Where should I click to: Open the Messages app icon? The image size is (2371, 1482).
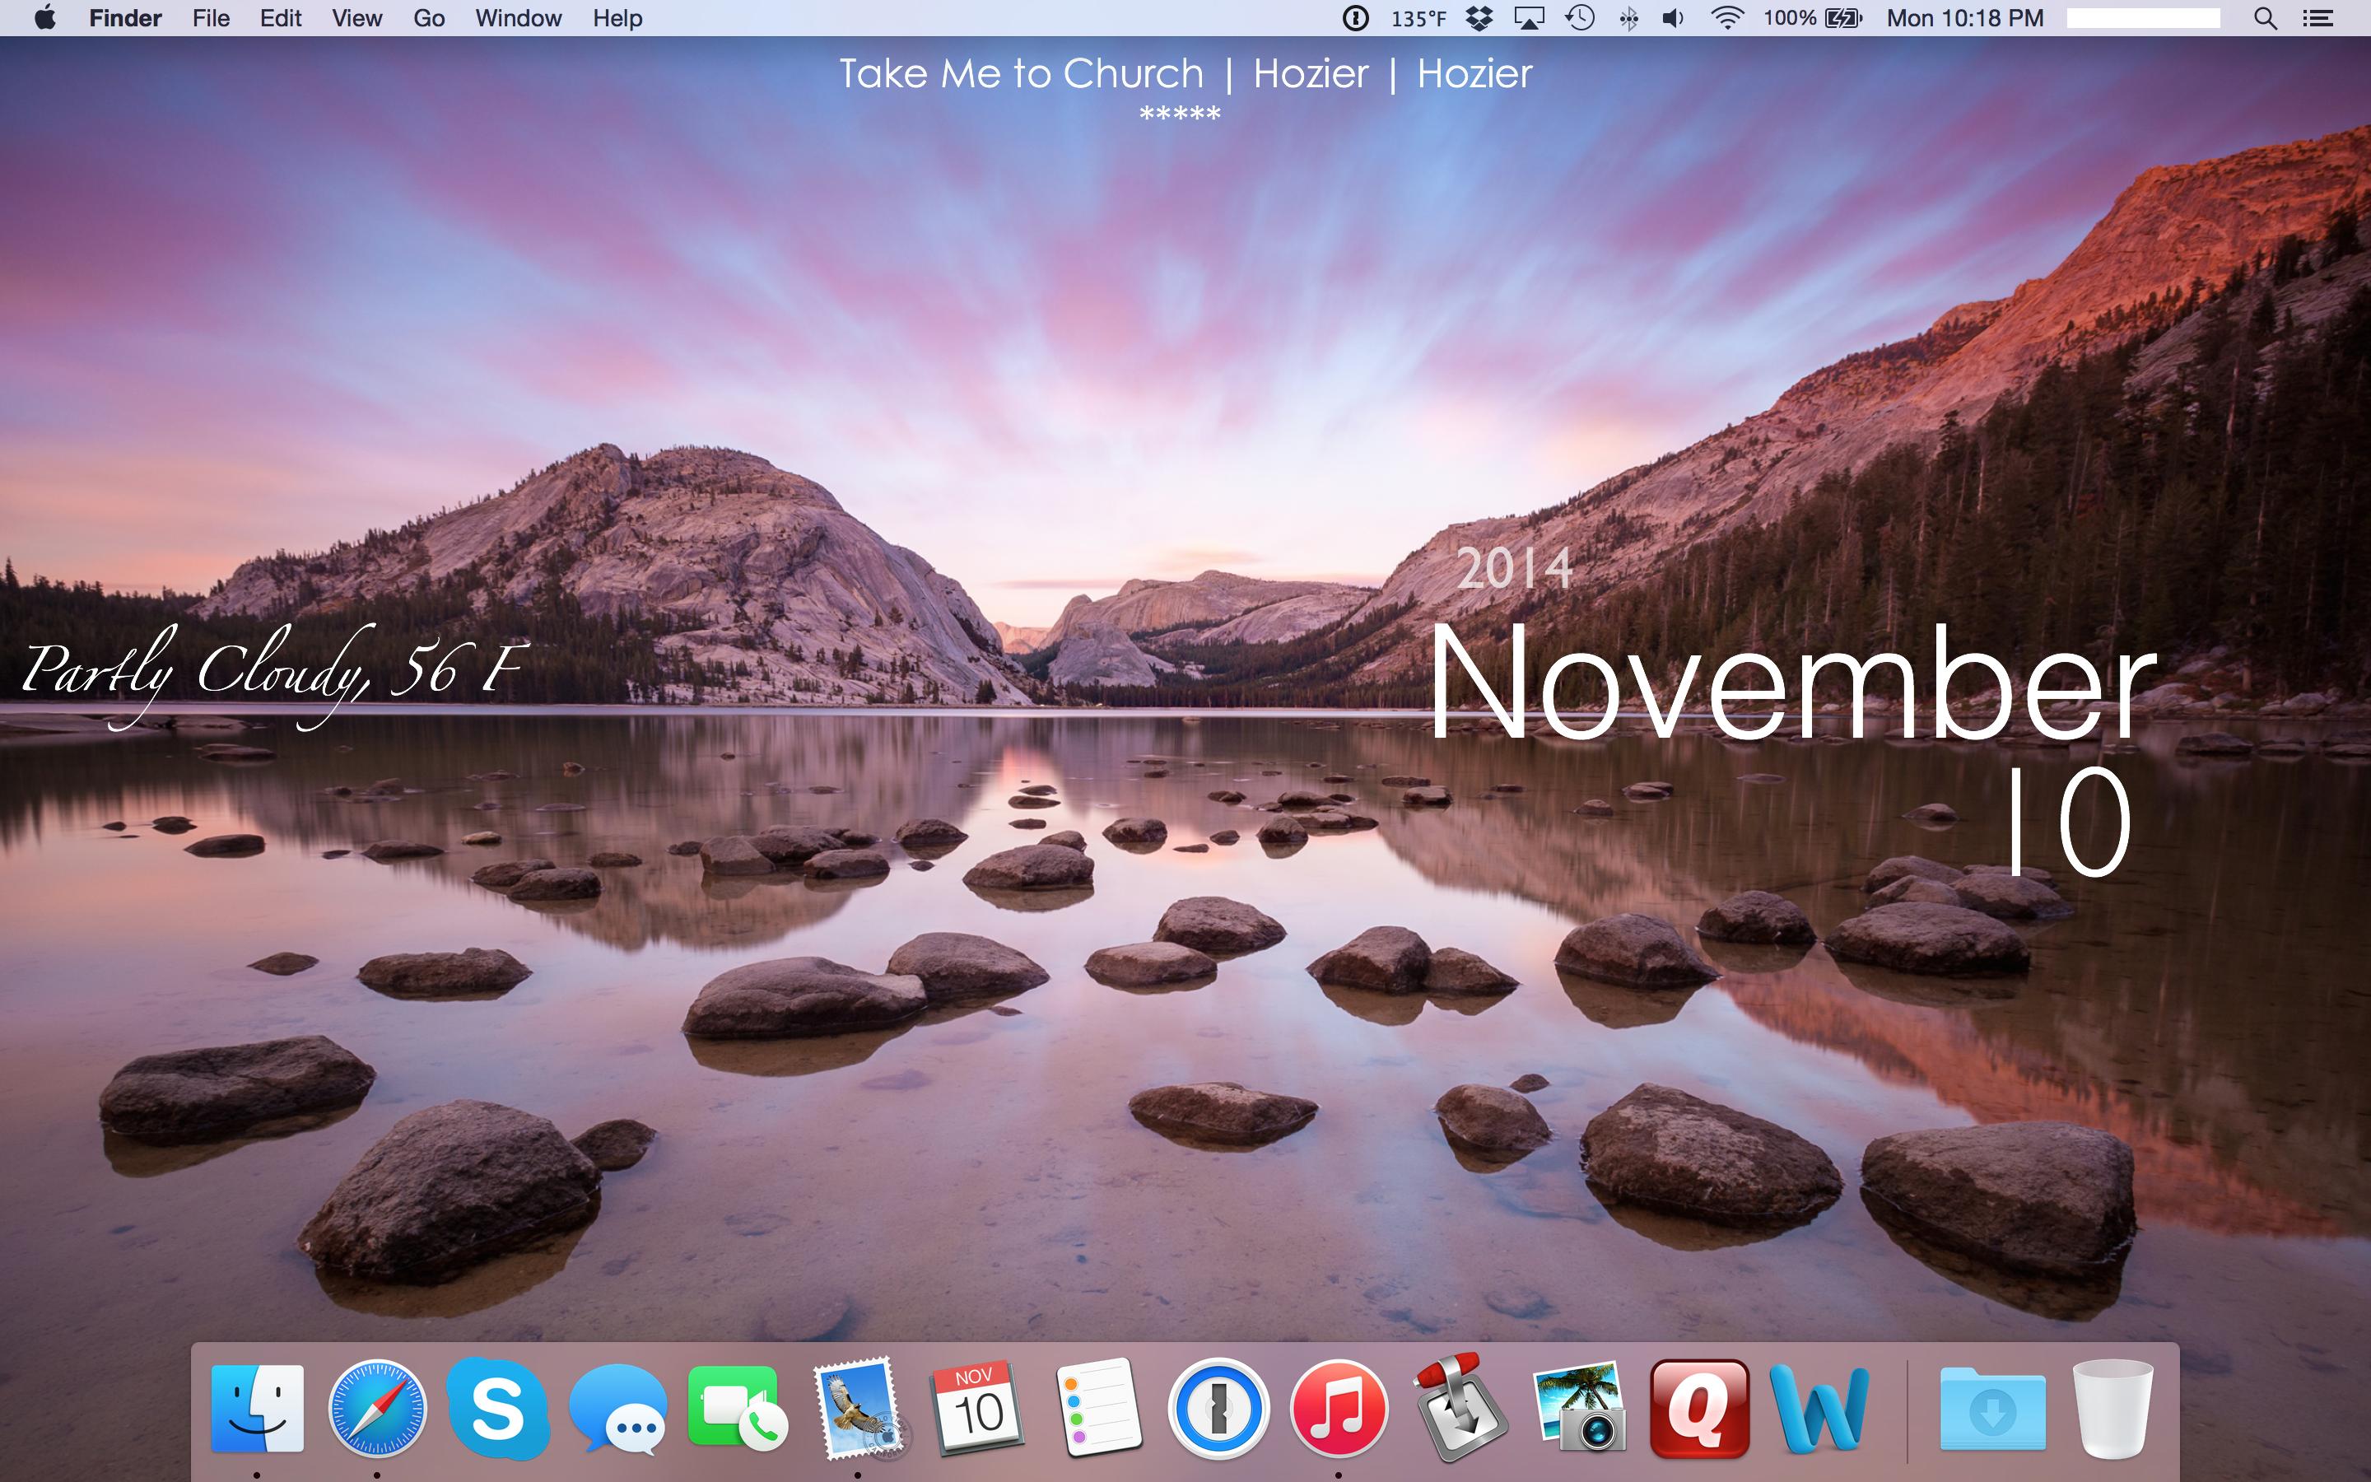point(617,1410)
